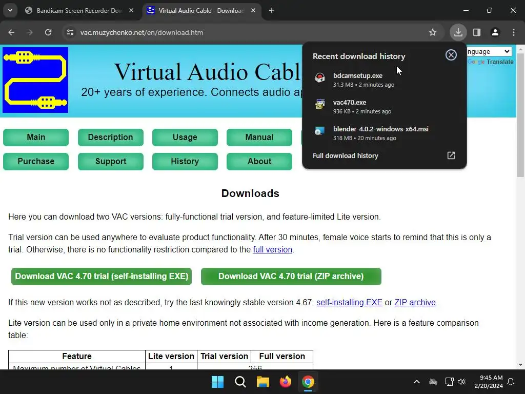The height and width of the screenshot is (394, 525).
Task: Switch to Bandicam Screen Recorder tab
Action: 79,10
